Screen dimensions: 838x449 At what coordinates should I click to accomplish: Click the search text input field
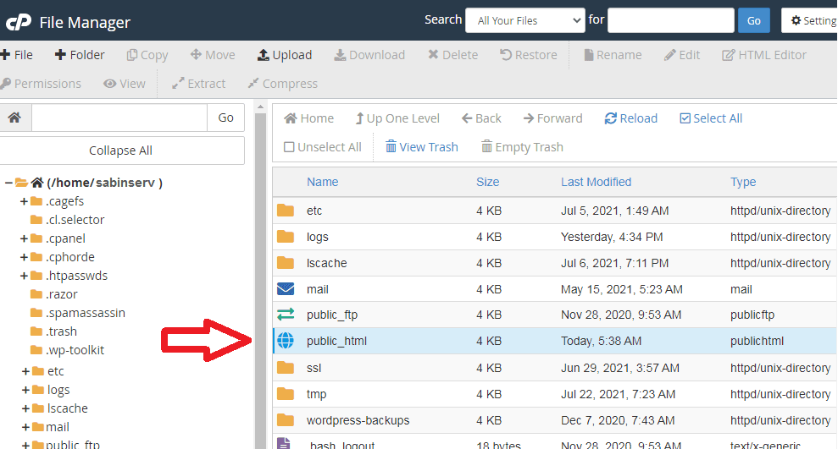[670, 20]
